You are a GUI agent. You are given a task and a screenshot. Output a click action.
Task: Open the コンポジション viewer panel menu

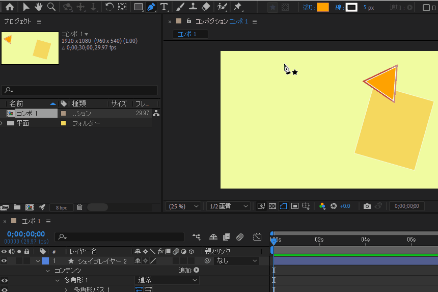pos(255,21)
